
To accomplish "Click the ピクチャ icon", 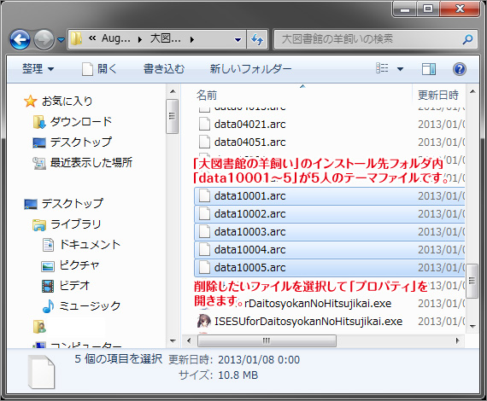I will 48,266.
